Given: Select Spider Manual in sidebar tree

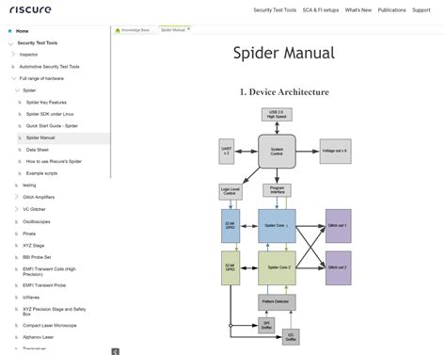Looking at the screenshot, I should point(40,137).
